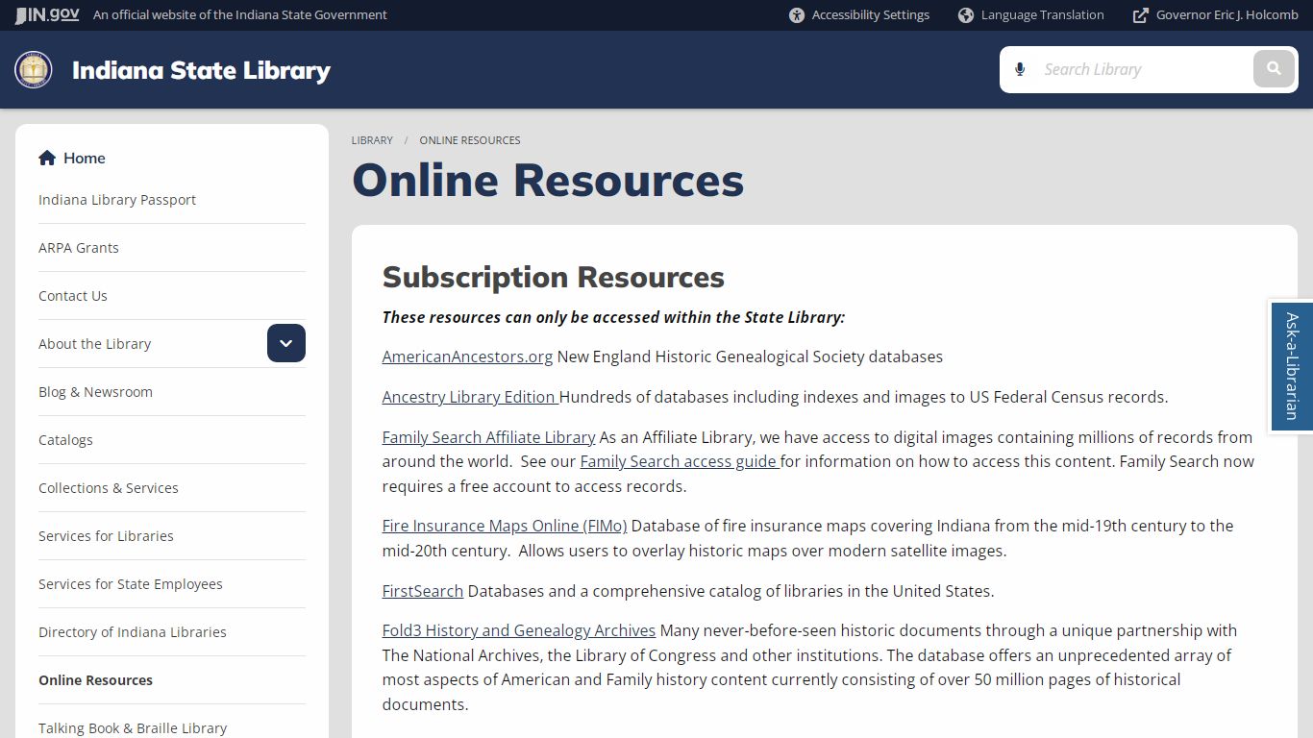1313x738 pixels.
Task: Click the Online Resources page title
Action: point(548,180)
